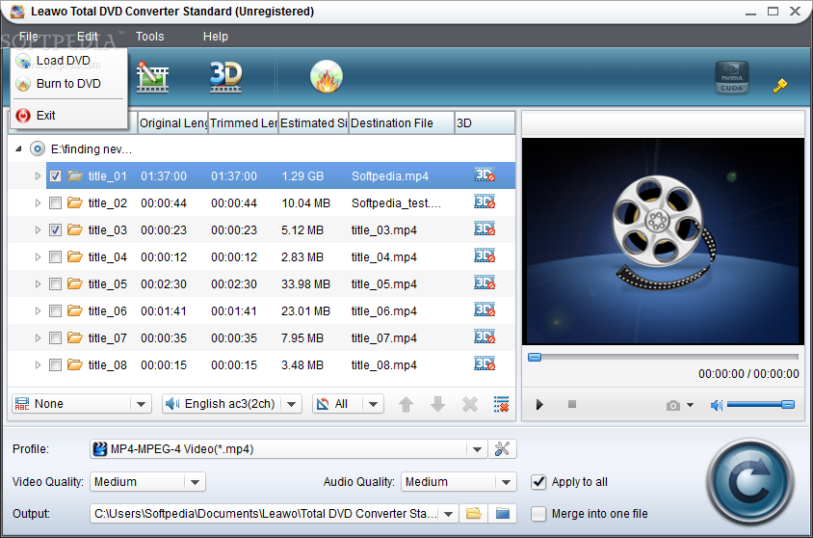Click the 3D icon in title_05 row

(485, 282)
